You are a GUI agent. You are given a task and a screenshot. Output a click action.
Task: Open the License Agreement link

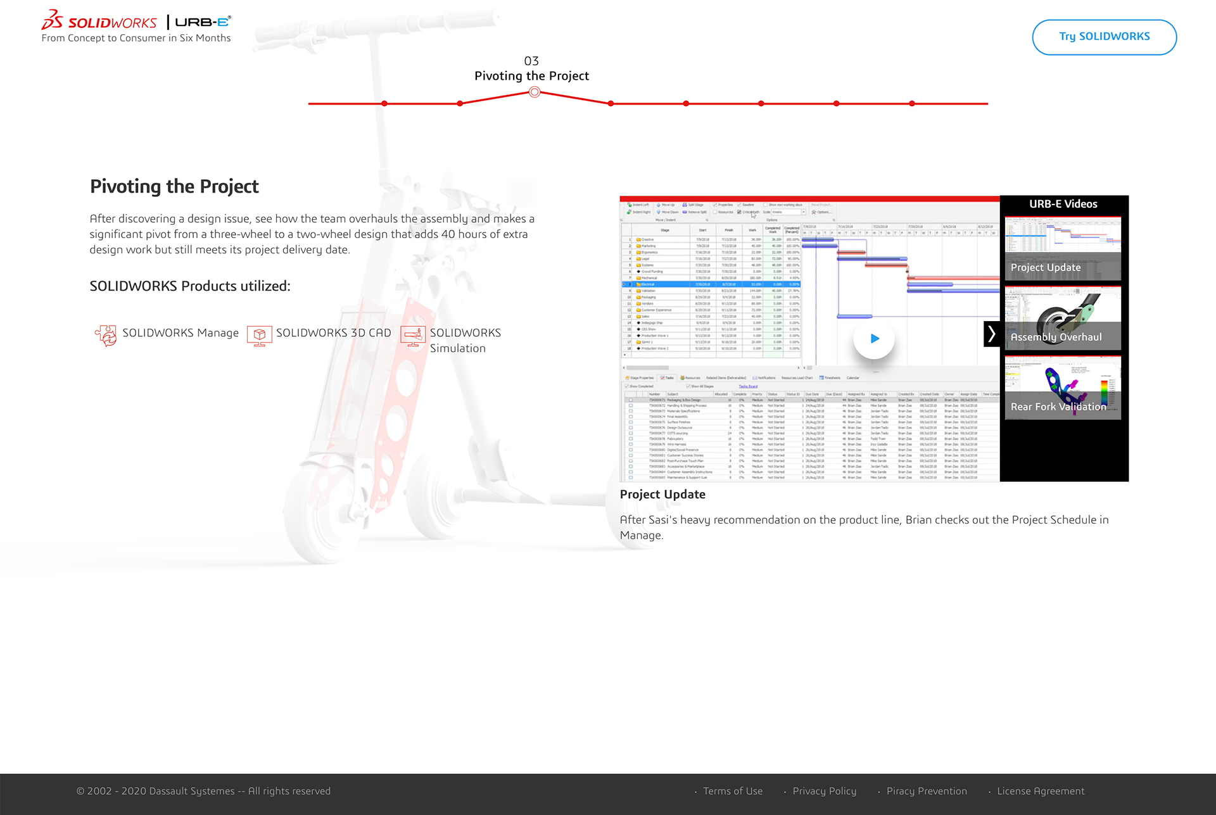click(1041, 791)
